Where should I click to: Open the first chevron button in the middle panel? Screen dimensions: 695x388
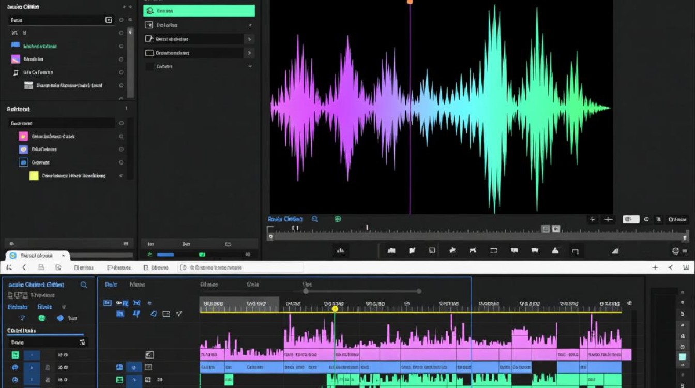point(249,39)
